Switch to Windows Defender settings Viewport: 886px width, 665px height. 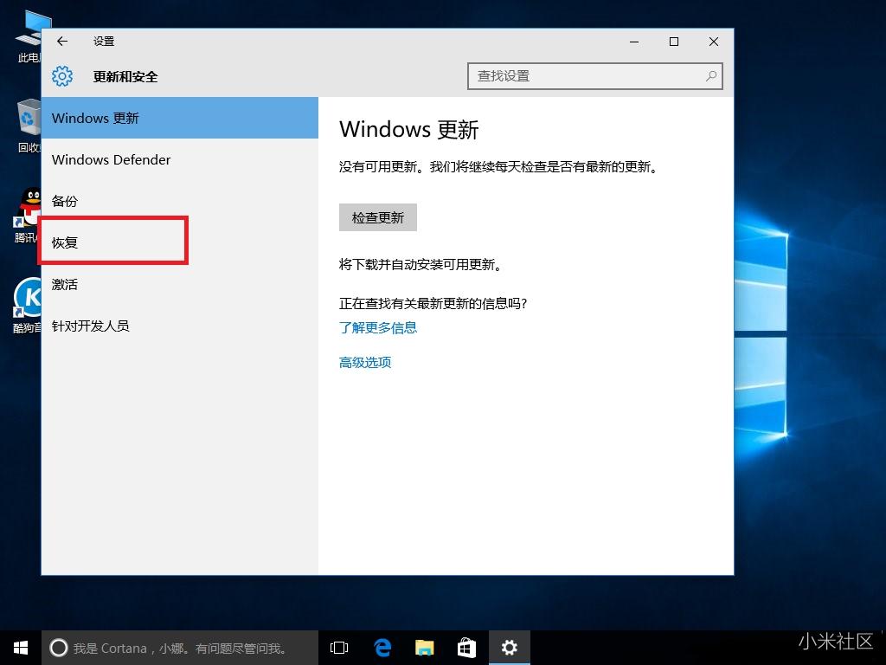pos(111,159)
